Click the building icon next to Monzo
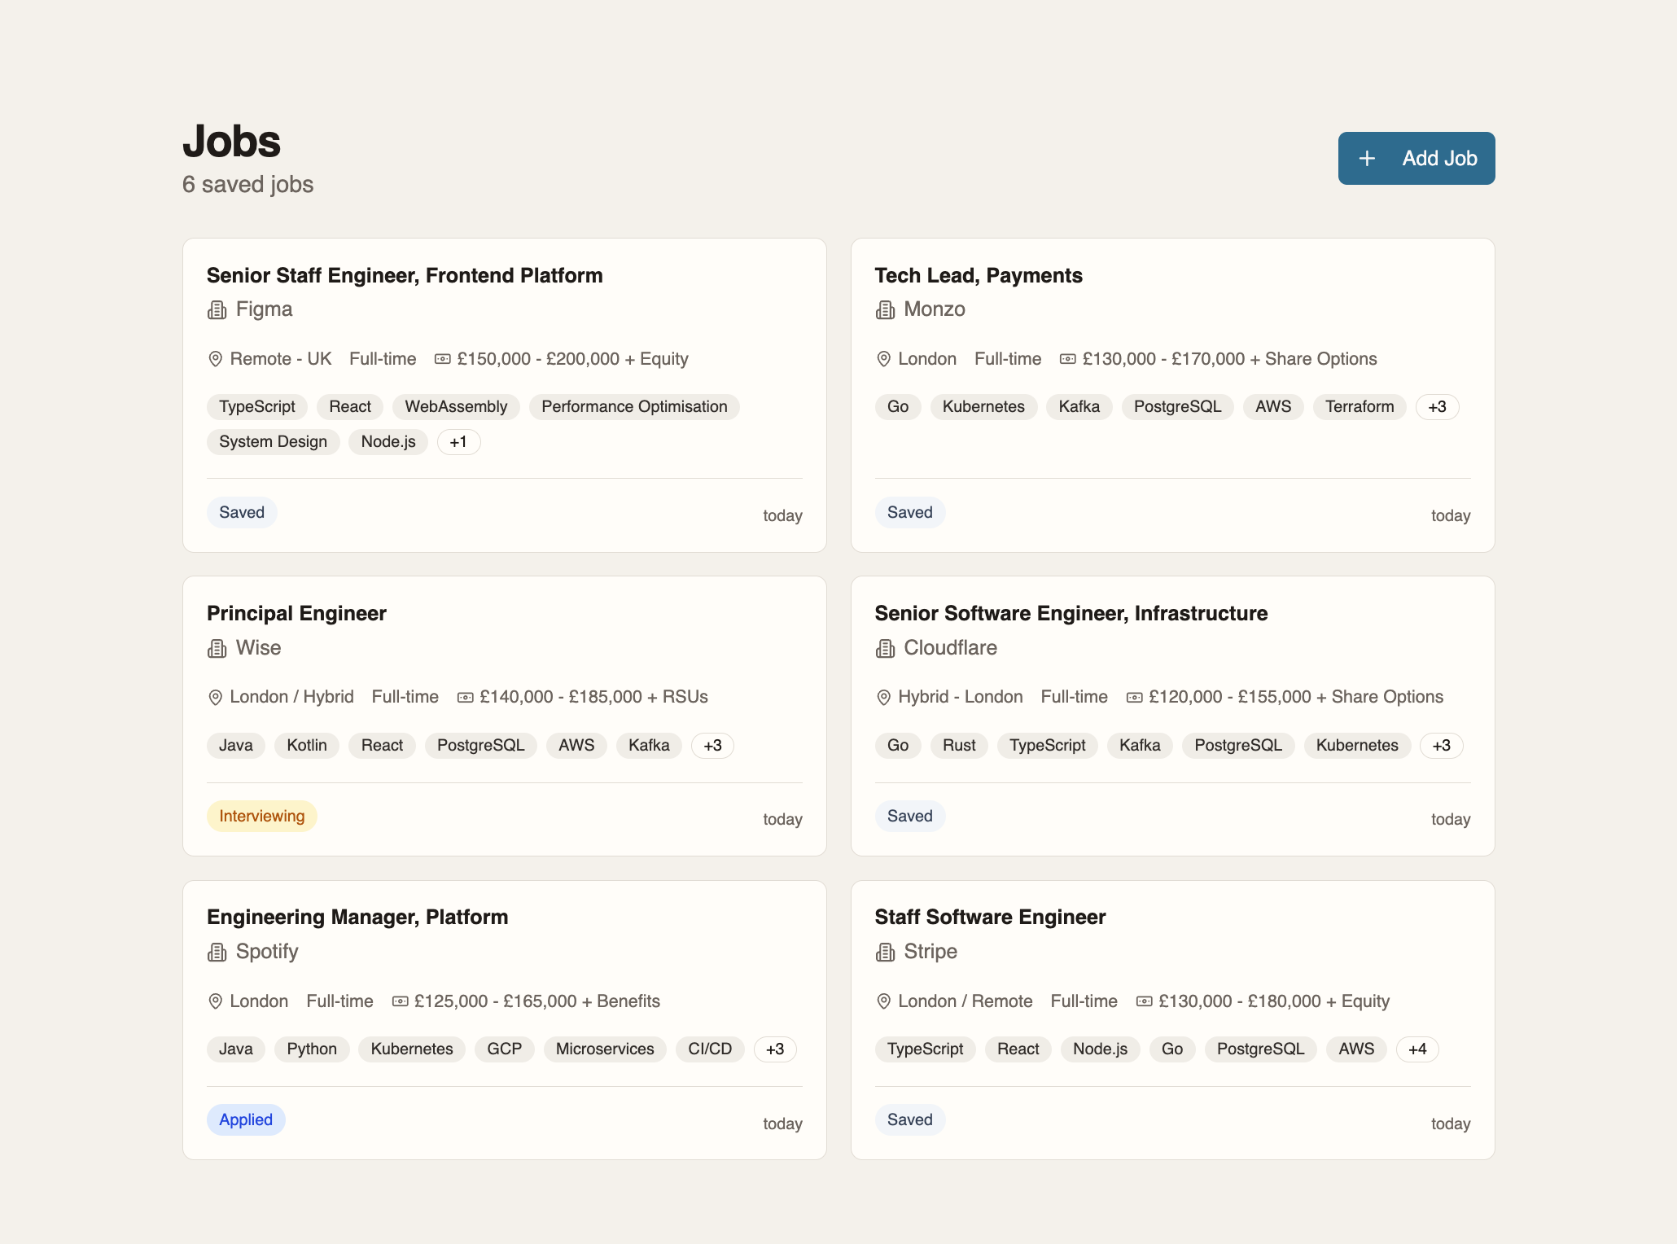 pos(885,310)
